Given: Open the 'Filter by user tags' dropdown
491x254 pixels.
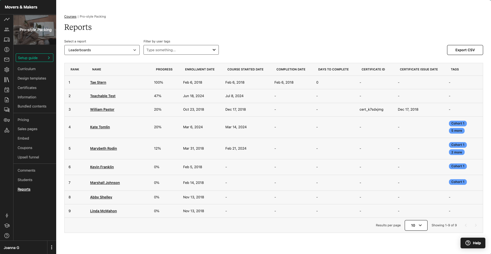Looking at the screenshot, I should coord(181,50).
